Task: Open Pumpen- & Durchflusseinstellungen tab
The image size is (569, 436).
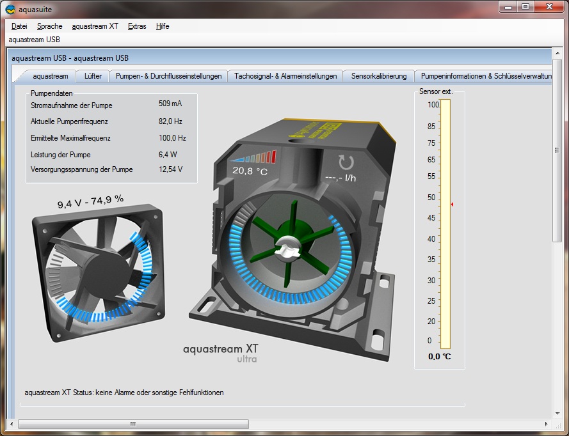Action: (168, 76)
